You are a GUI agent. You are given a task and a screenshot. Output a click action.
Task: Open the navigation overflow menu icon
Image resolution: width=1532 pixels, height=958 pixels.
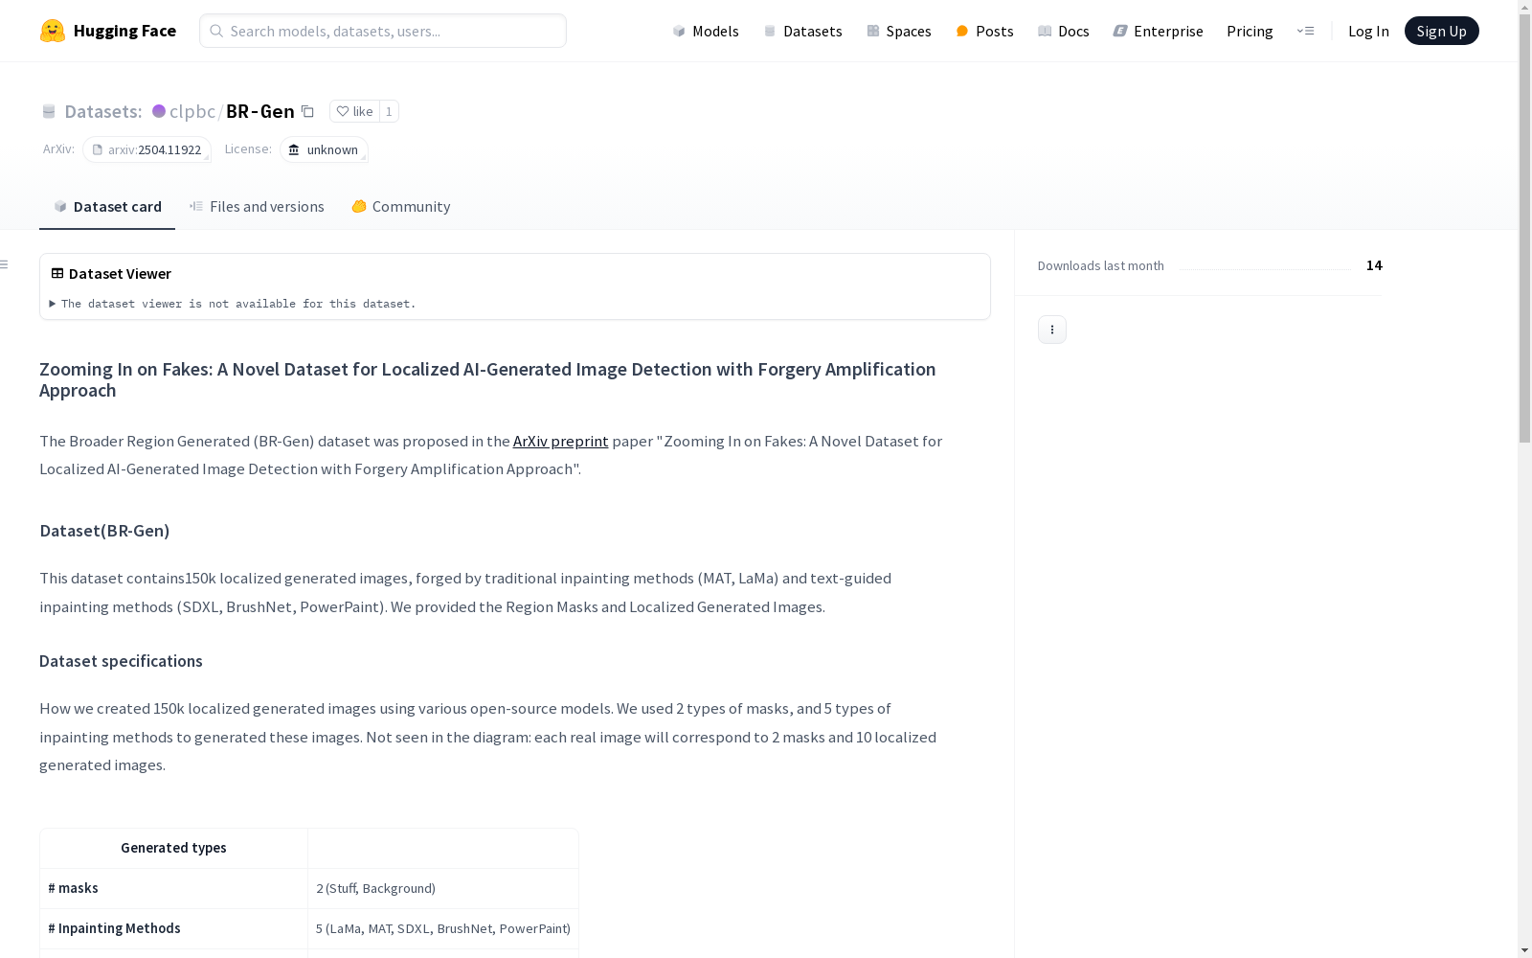[1305, 31]
